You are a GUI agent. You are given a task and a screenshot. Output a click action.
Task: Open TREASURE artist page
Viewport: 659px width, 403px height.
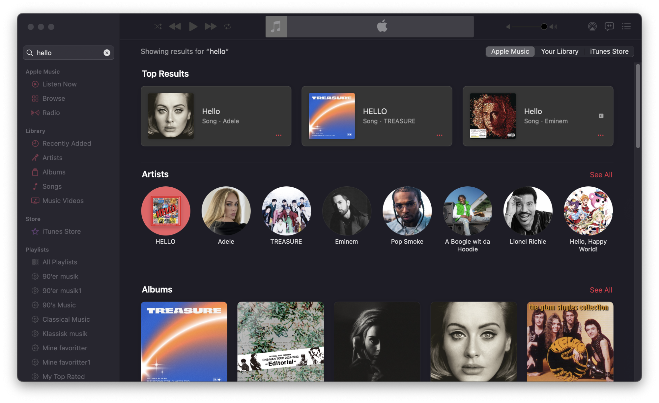[x=286, y=211]
